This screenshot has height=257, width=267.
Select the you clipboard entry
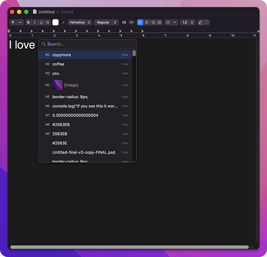click(85, 73)
